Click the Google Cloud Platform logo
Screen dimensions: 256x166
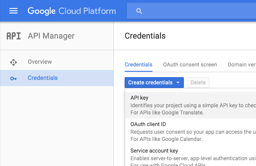72,11
